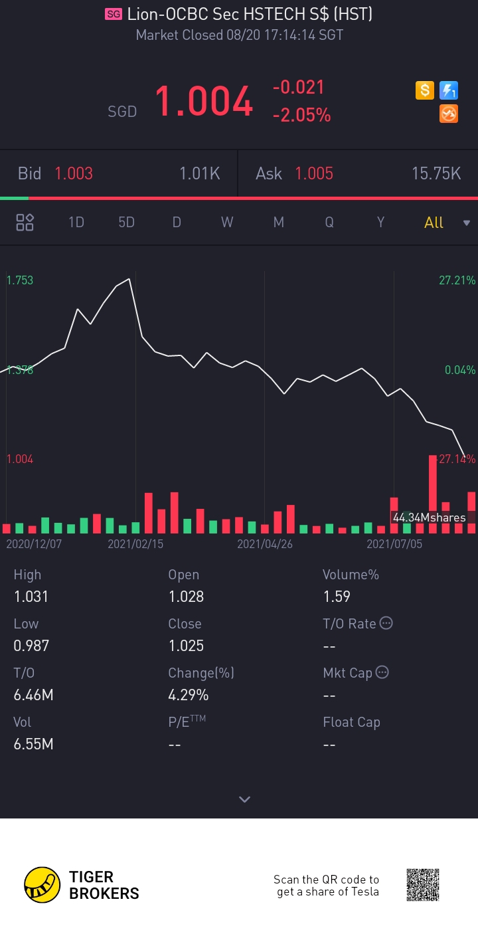Select the Q quarterly chart tab
Screen dimensions: 478x952
click(x=329, y=223)
